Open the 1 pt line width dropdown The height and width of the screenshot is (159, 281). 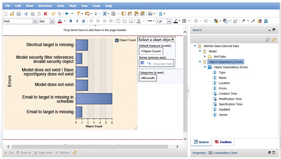(169, 21)
